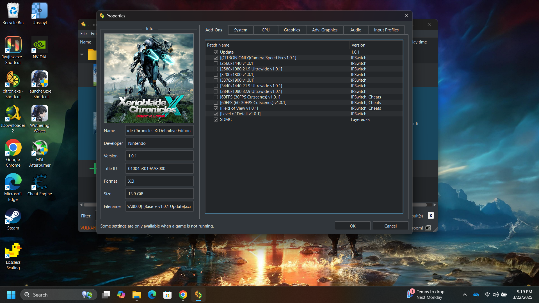Confirm properties with the OK button
The width and height of the screenshot is (539, 303).
pyautogui.click(x=353, y=226)
